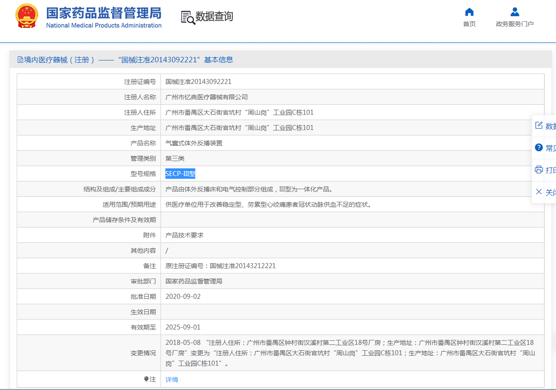Close the side panel via X icon
The width and height of the screenshot is (556, 390).
coord(538,192)
